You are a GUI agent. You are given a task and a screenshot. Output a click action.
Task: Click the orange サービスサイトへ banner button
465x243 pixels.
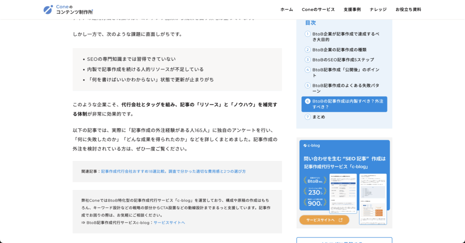(324, 220)
